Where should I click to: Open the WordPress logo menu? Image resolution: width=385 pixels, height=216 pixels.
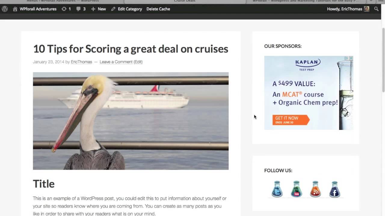coord(5,9)
